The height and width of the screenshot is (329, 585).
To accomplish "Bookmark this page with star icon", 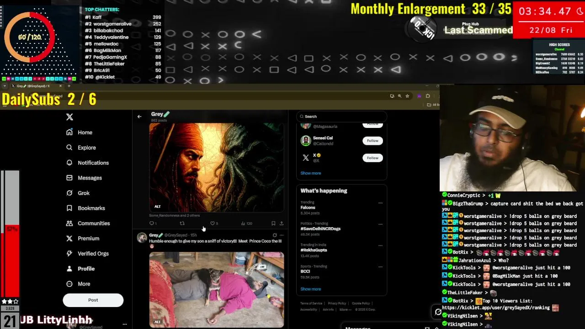I will pyautogui.click(x=407, y=96).
